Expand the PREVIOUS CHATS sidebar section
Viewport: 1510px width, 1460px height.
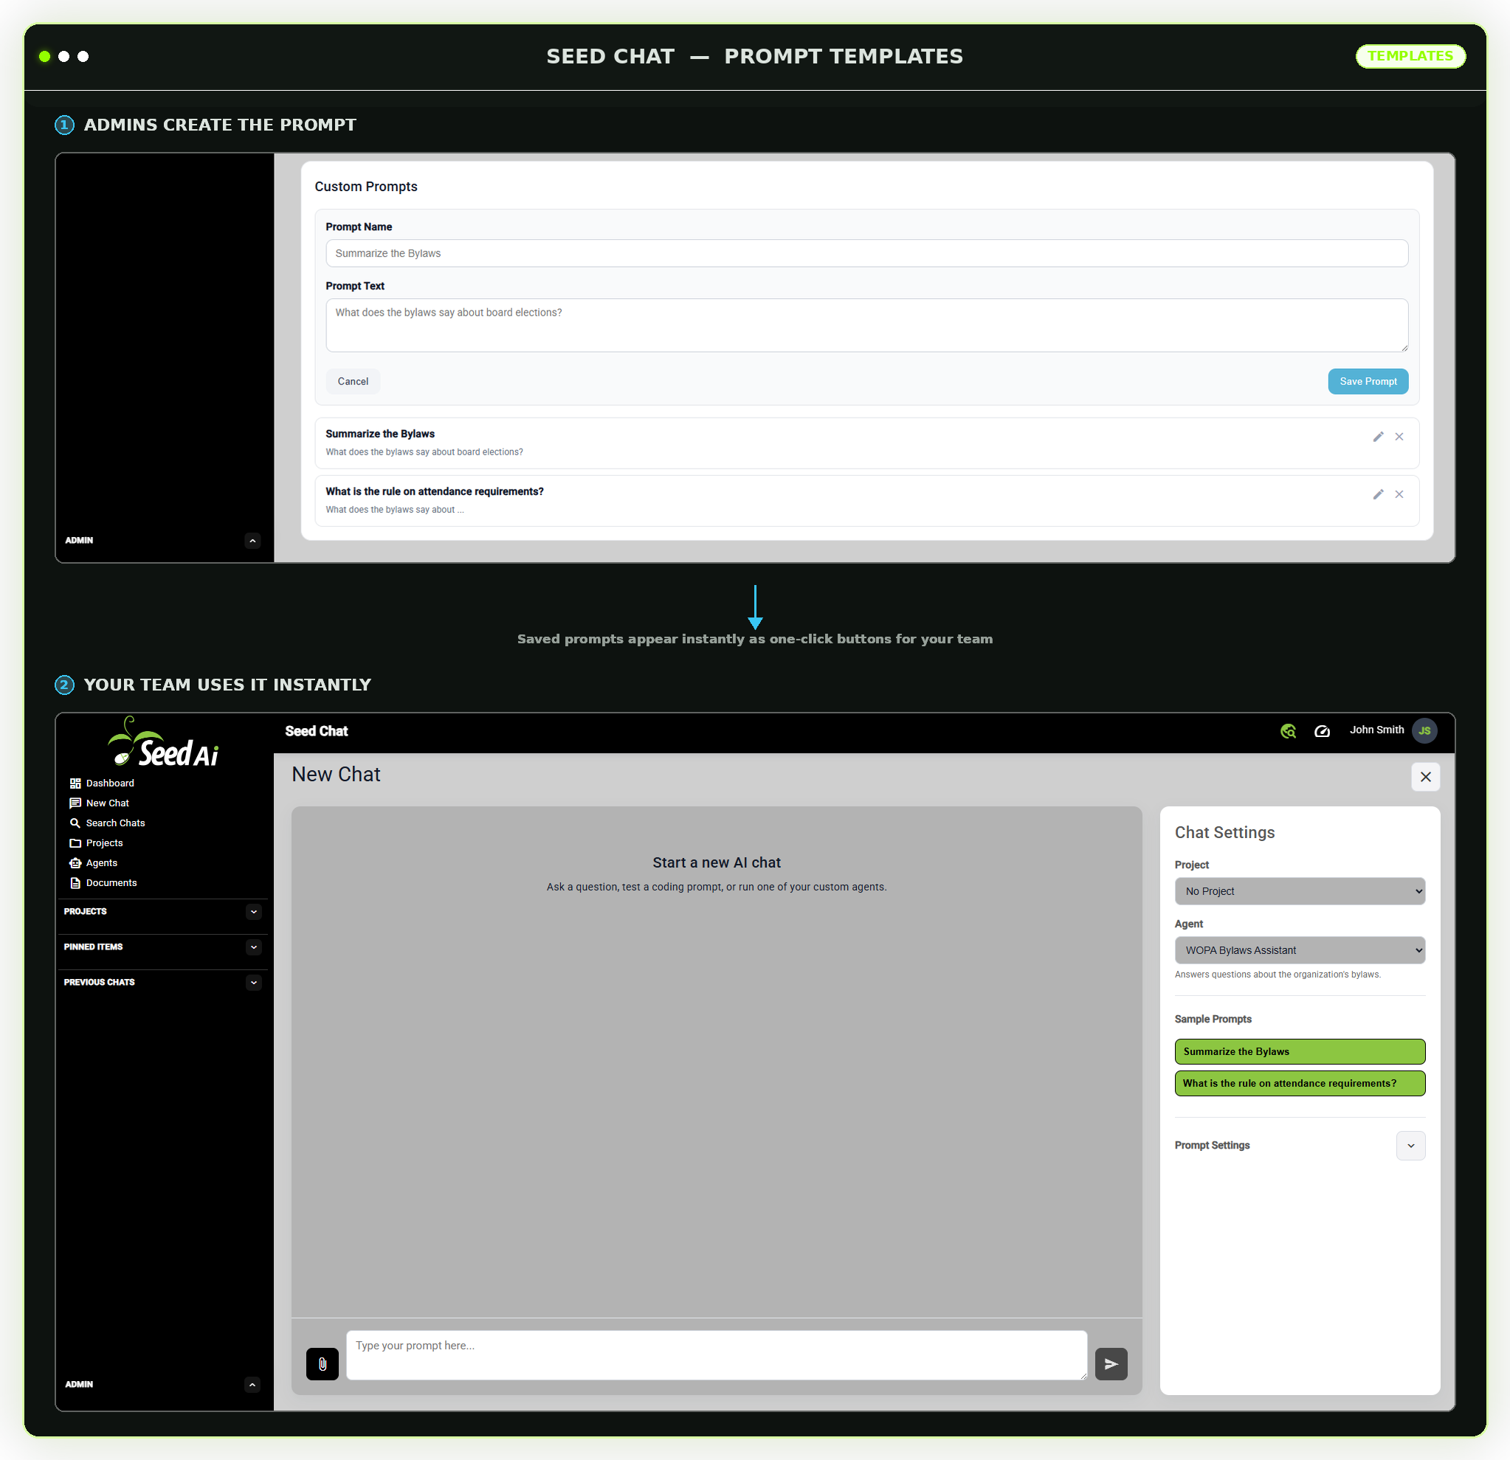tap(253, 983)
